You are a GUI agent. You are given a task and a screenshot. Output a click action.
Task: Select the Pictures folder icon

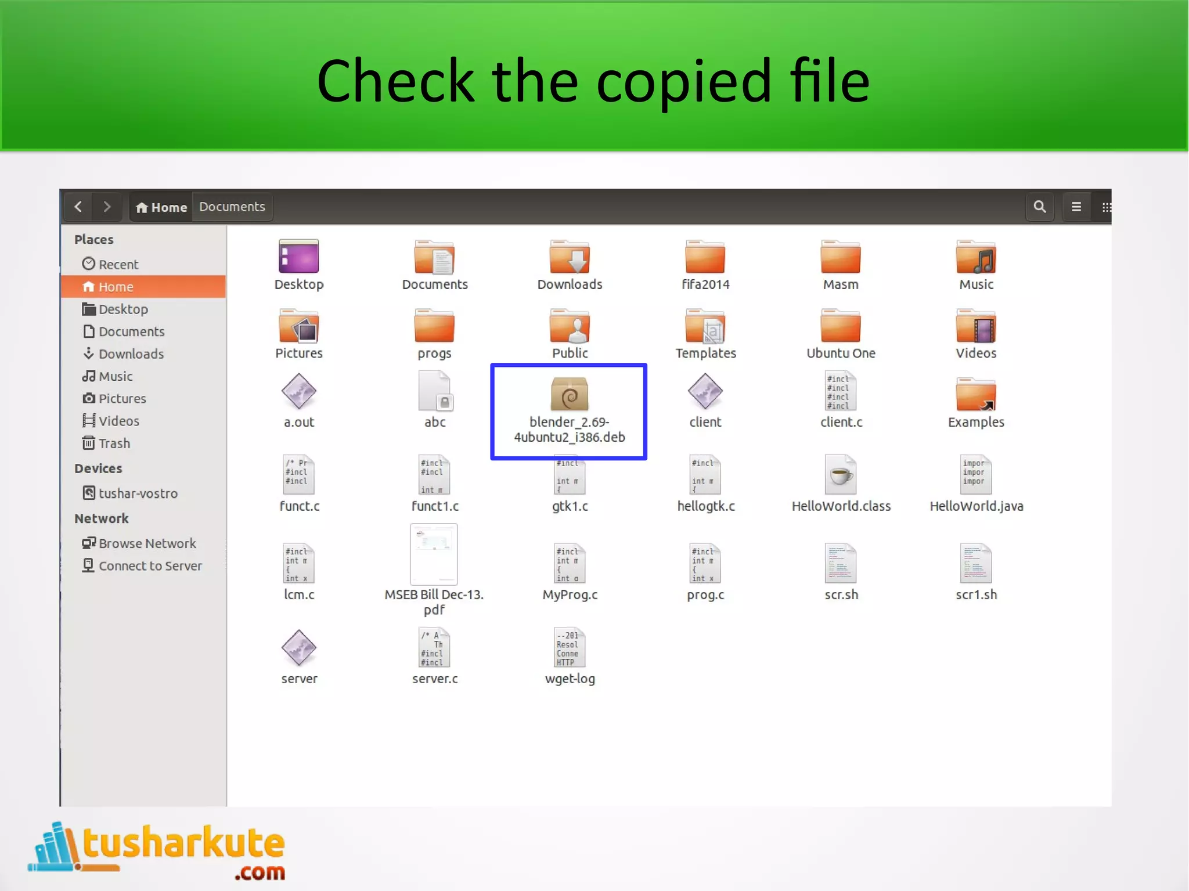pos(299,333)
